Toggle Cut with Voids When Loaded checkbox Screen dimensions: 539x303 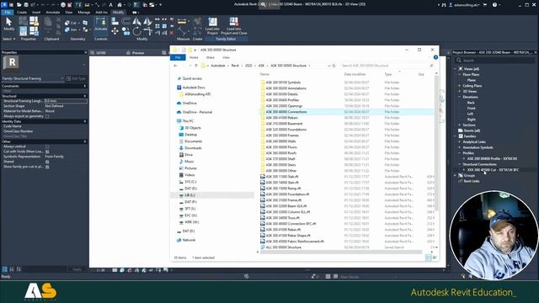pyautogui.click(x=47, y=151)
